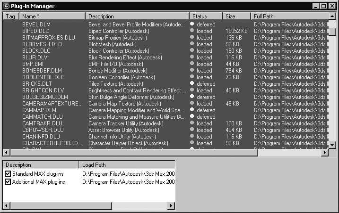The width and height of the screenshot is (339, 213).
Task: Click down arrow of plug-in list vertical scrollbar
Action: click(x=332, y=145)
